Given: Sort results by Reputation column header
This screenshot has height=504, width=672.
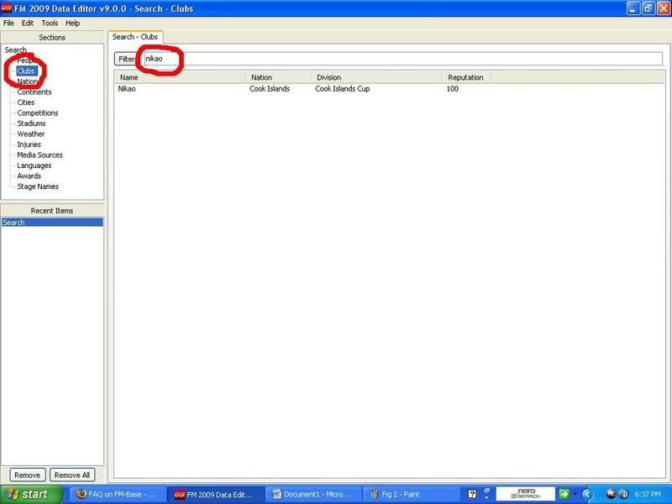Looking at the screenshot, I should pyautogui.click(x=467, y=77).
